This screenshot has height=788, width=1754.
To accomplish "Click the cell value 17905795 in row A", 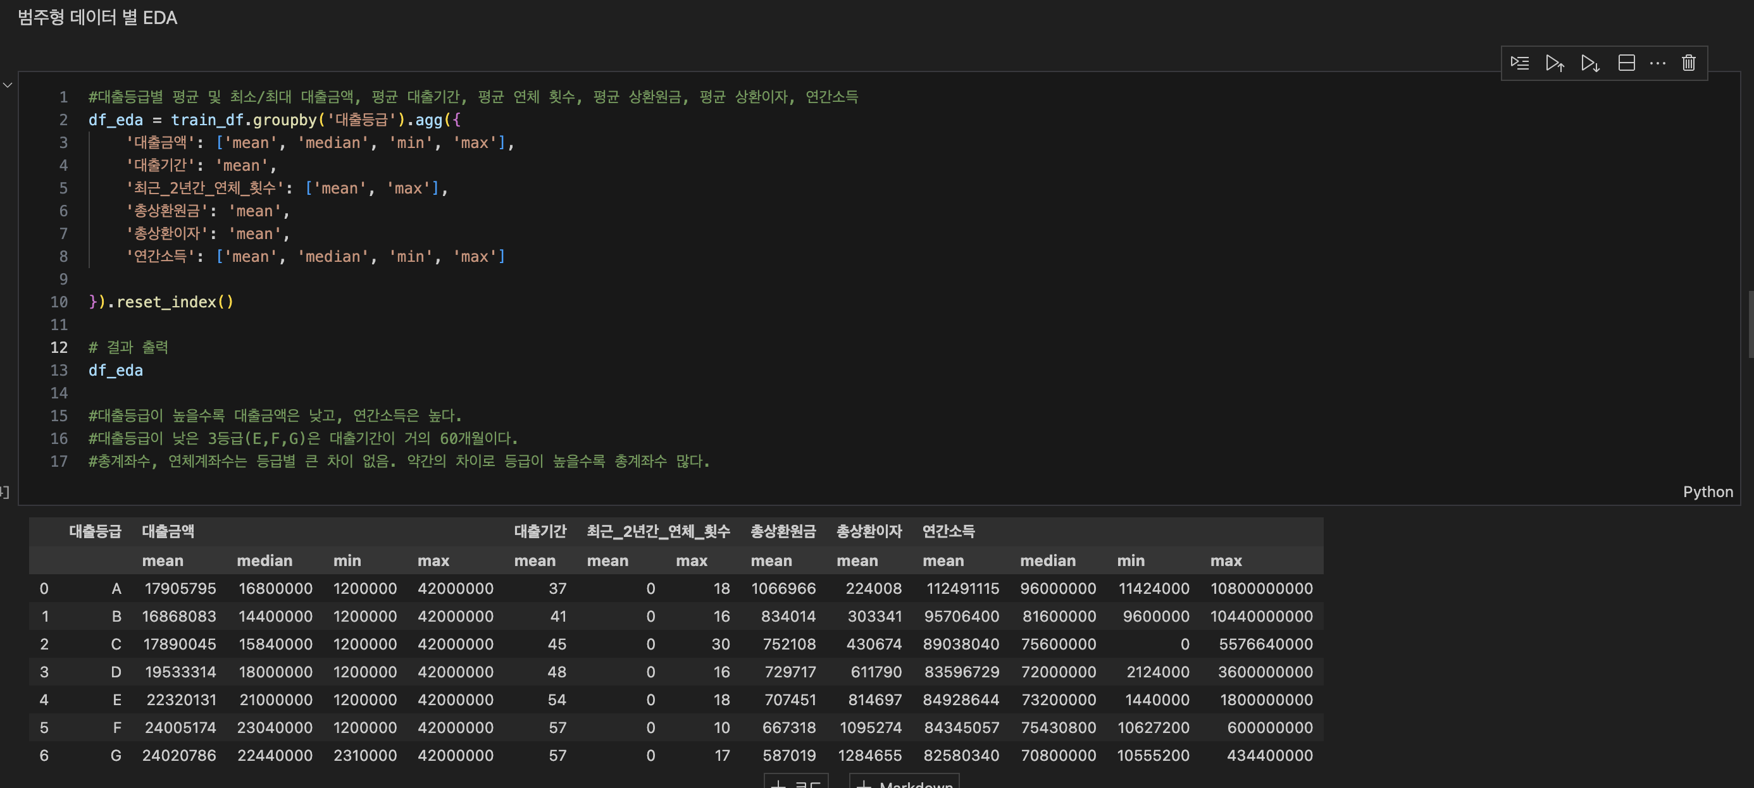I will click(180, 589).
